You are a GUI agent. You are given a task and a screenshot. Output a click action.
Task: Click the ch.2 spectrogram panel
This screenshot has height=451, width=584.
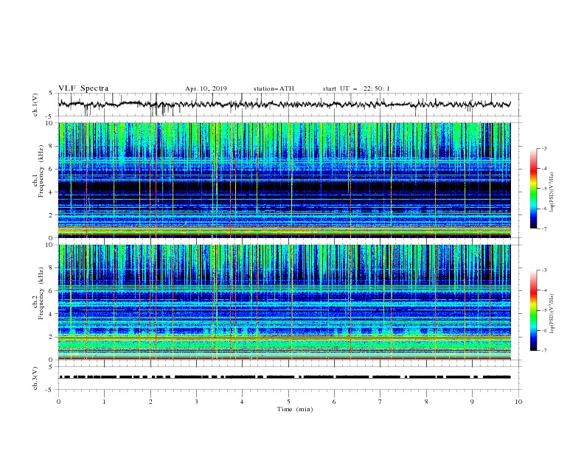click(285, 302)
